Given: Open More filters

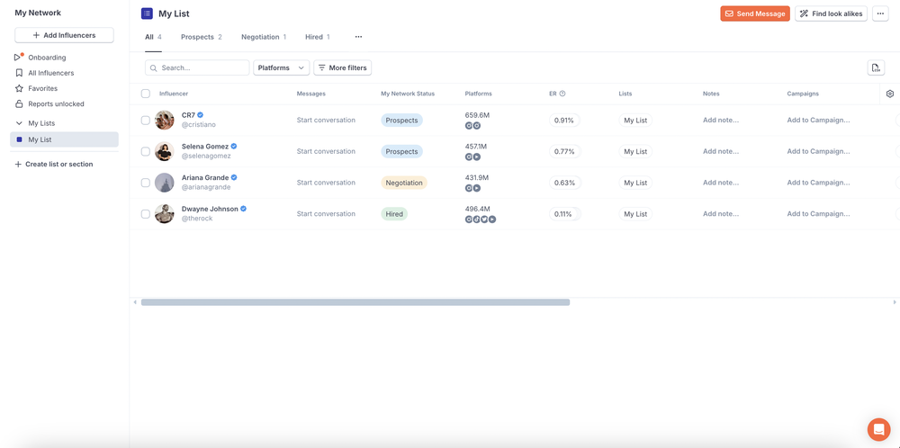Looking at the screenshot, I should point(343,67).
